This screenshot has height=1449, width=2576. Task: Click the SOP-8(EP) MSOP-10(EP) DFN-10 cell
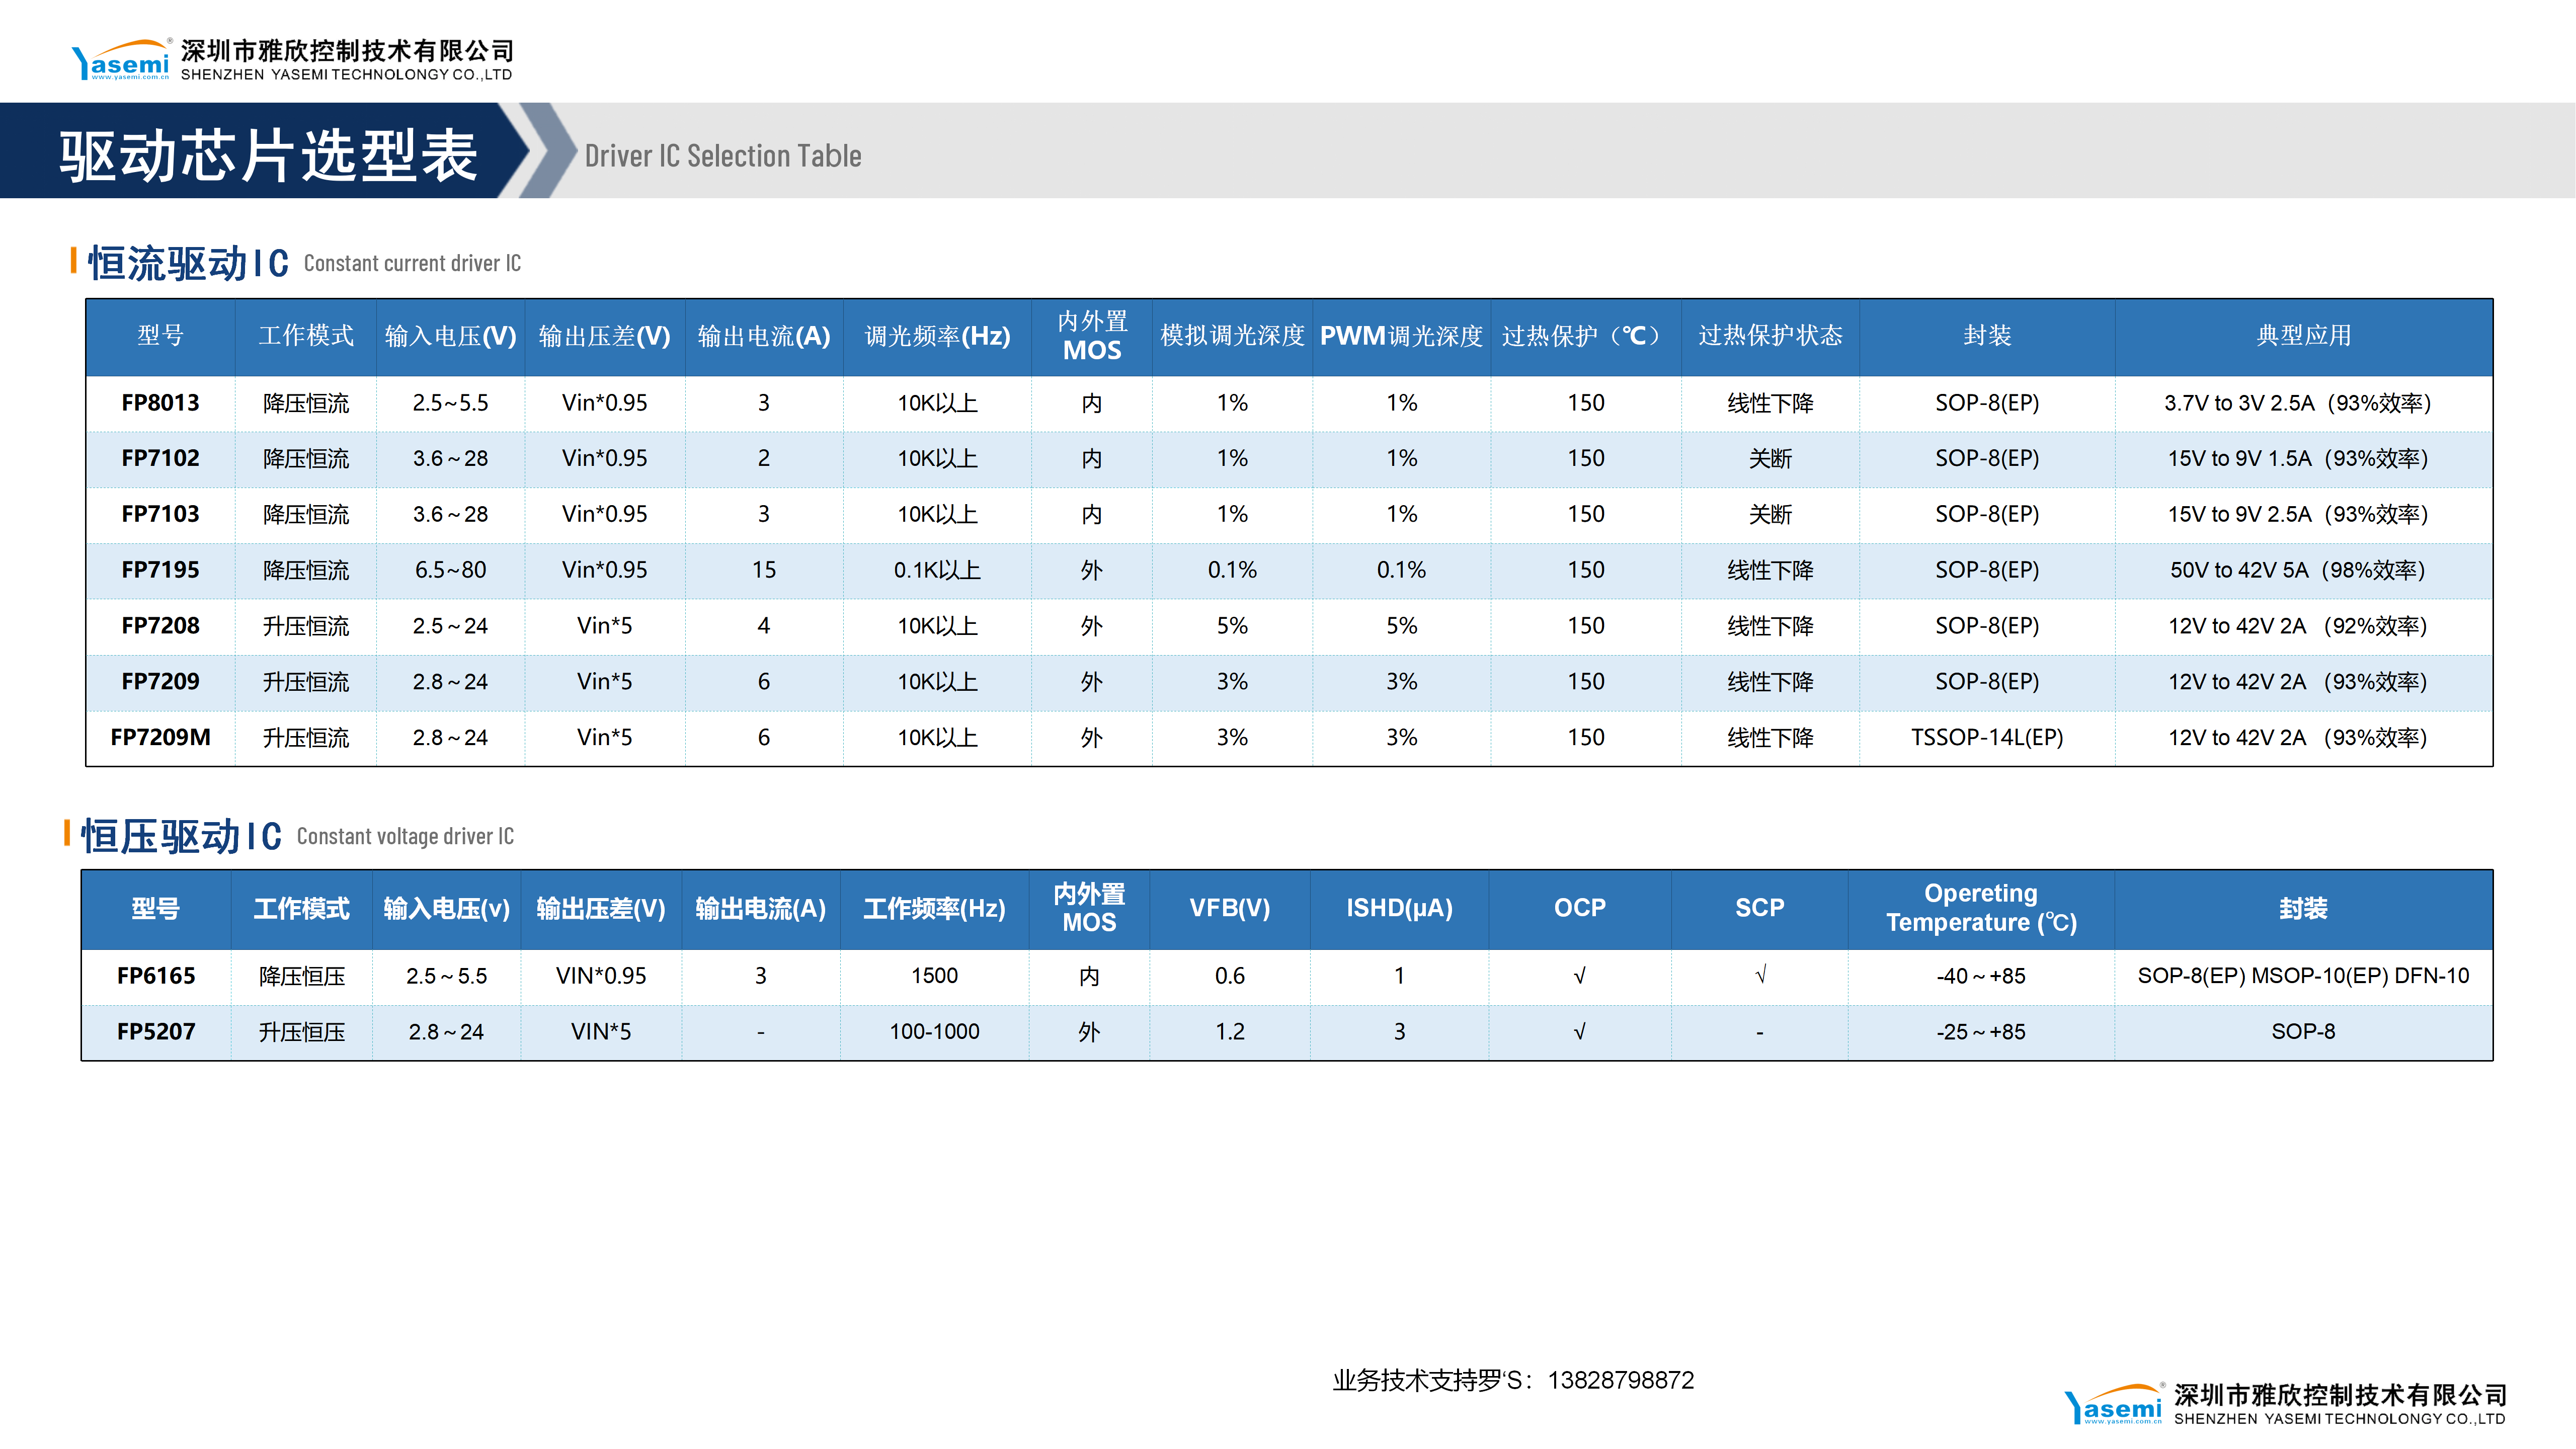click(2303, 976)
